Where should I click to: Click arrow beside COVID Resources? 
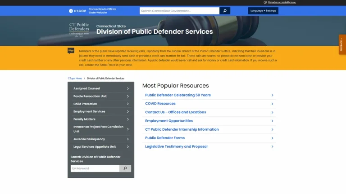272,104
